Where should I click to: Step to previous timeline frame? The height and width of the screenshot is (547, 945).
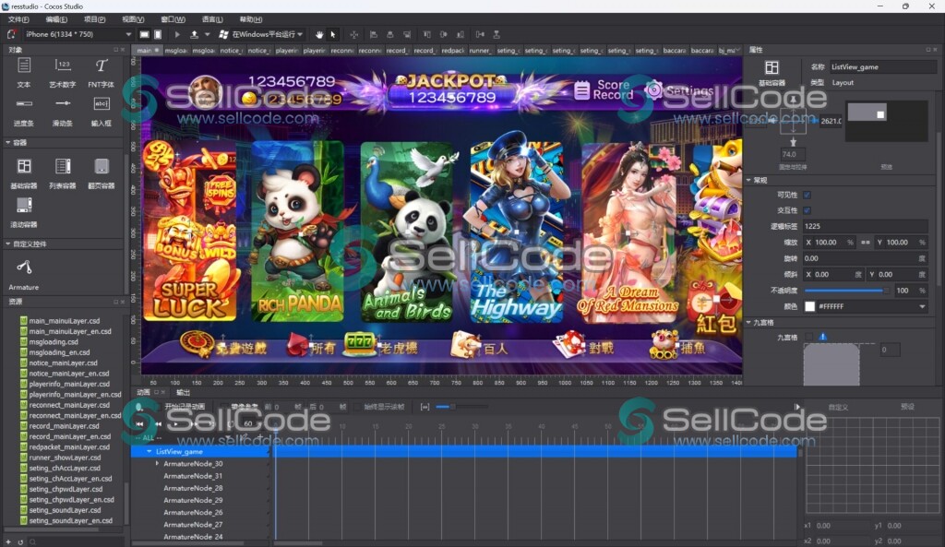pos(158,424)
